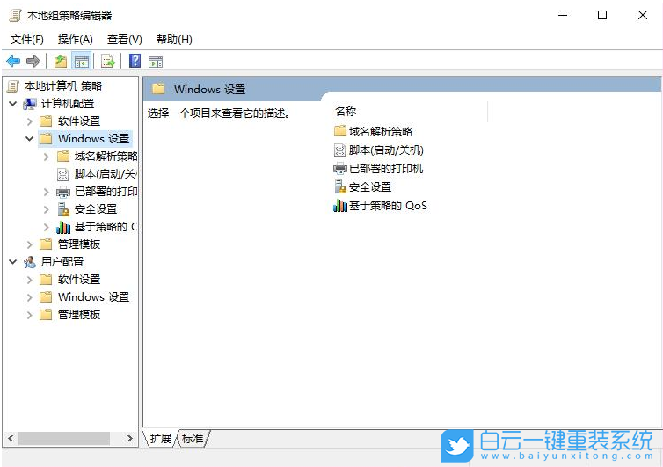
Task: Click the title bar scroll document icon
Action: [15, 16]
